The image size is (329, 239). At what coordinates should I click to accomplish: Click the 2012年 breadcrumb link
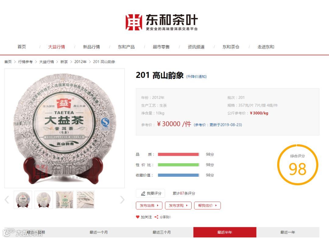click(x=80, y=62)
